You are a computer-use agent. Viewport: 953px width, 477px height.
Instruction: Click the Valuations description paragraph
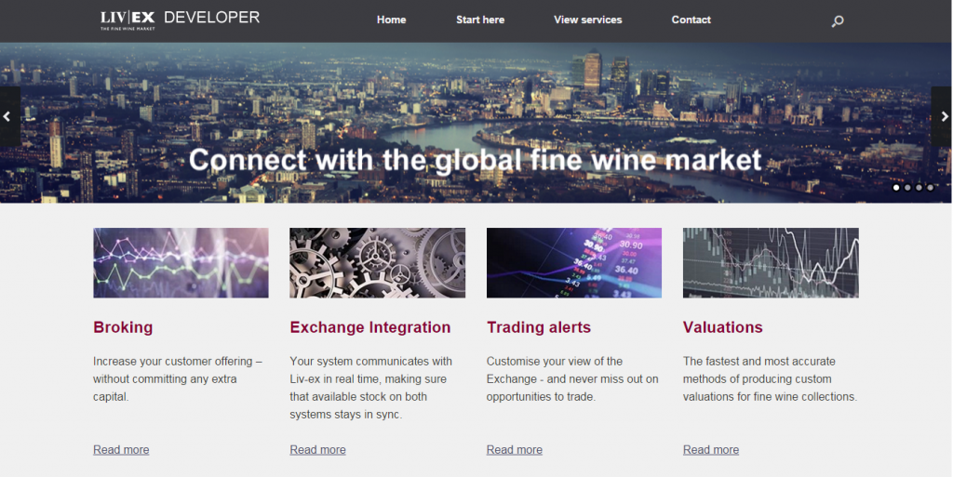(x=770, y=378)
